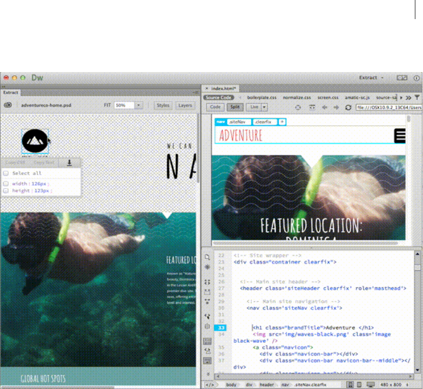Show more code toolbar tools chevron
This screenshot has height=389, width=423.
208,374
